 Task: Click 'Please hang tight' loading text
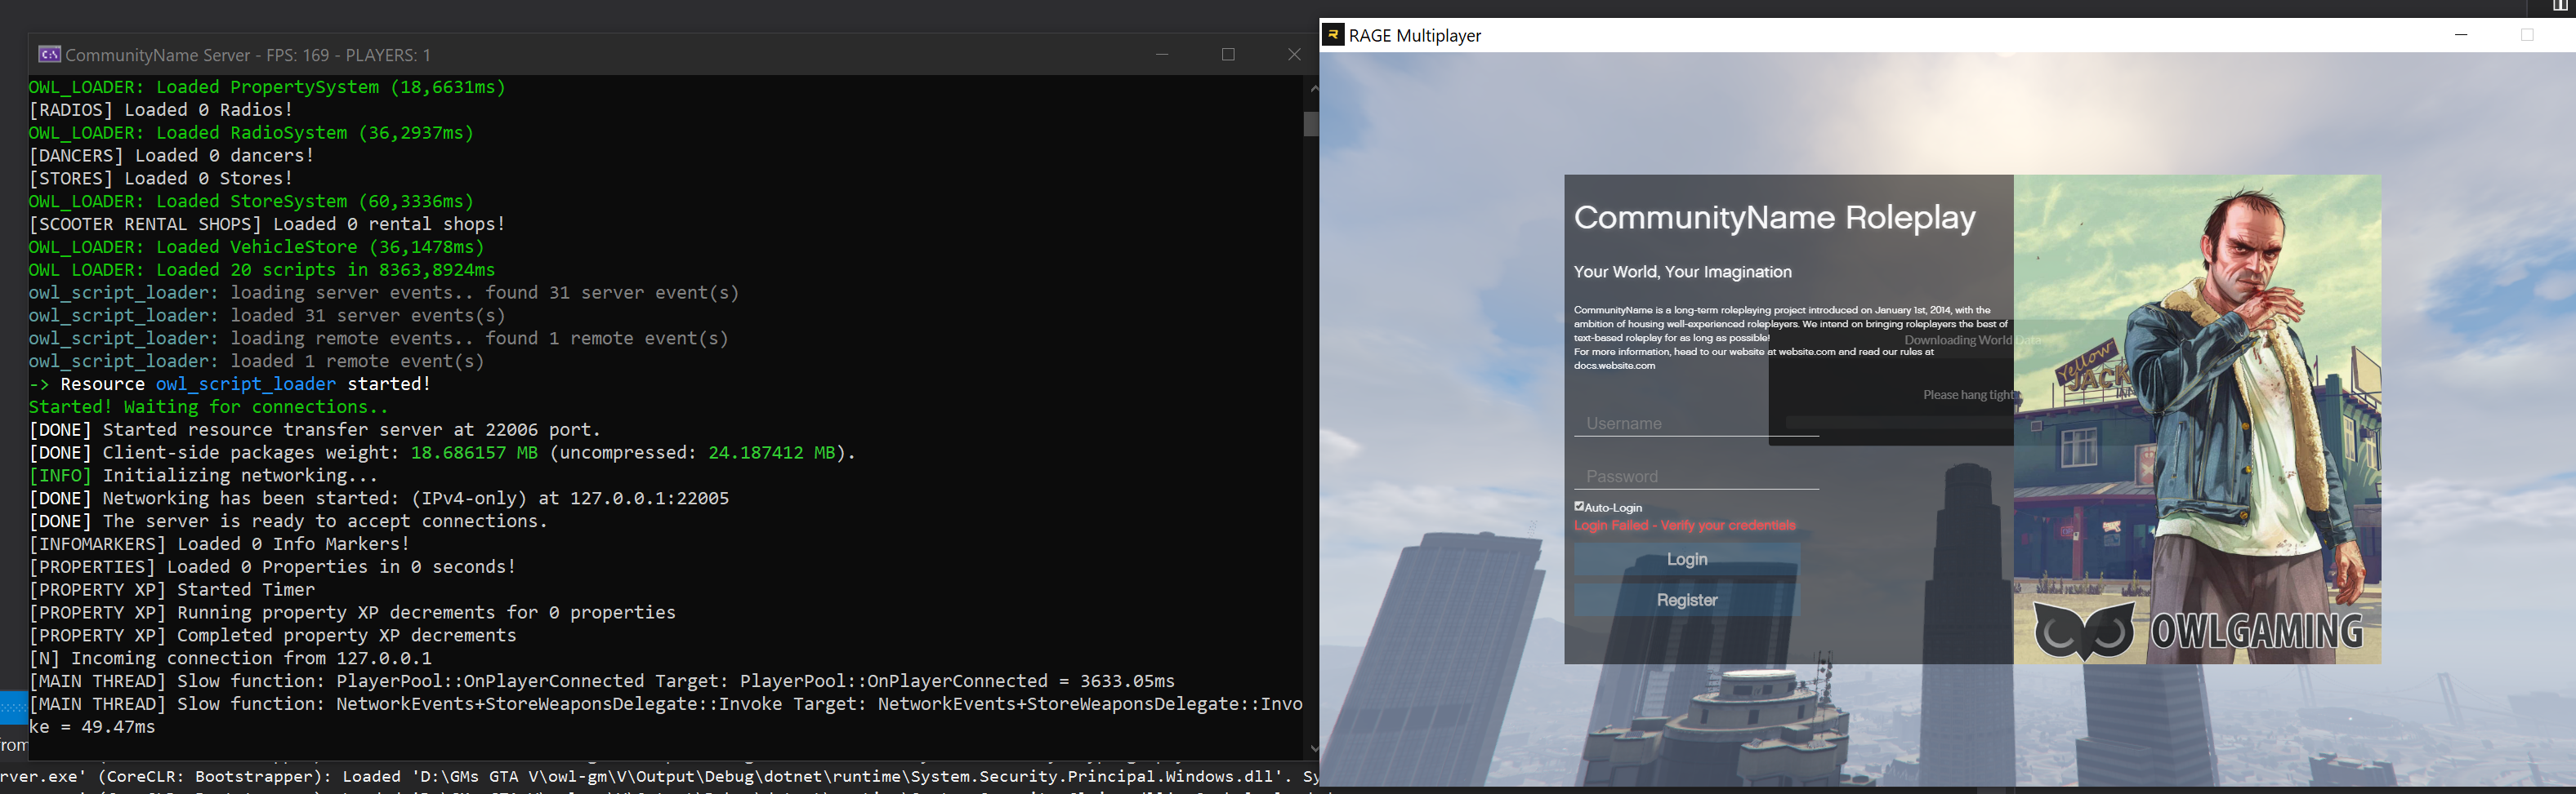click(x=1967, y=394)
